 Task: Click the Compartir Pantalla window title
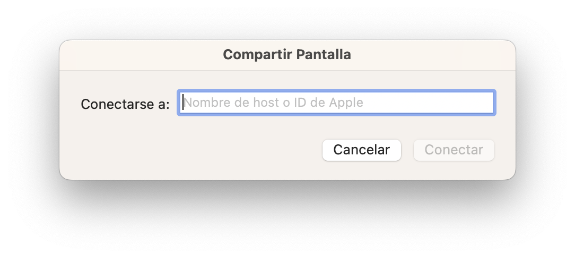[x=286, y=54]
